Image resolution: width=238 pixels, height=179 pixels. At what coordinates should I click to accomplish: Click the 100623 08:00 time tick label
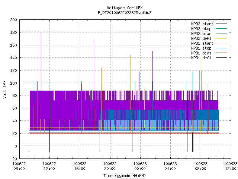200,166
